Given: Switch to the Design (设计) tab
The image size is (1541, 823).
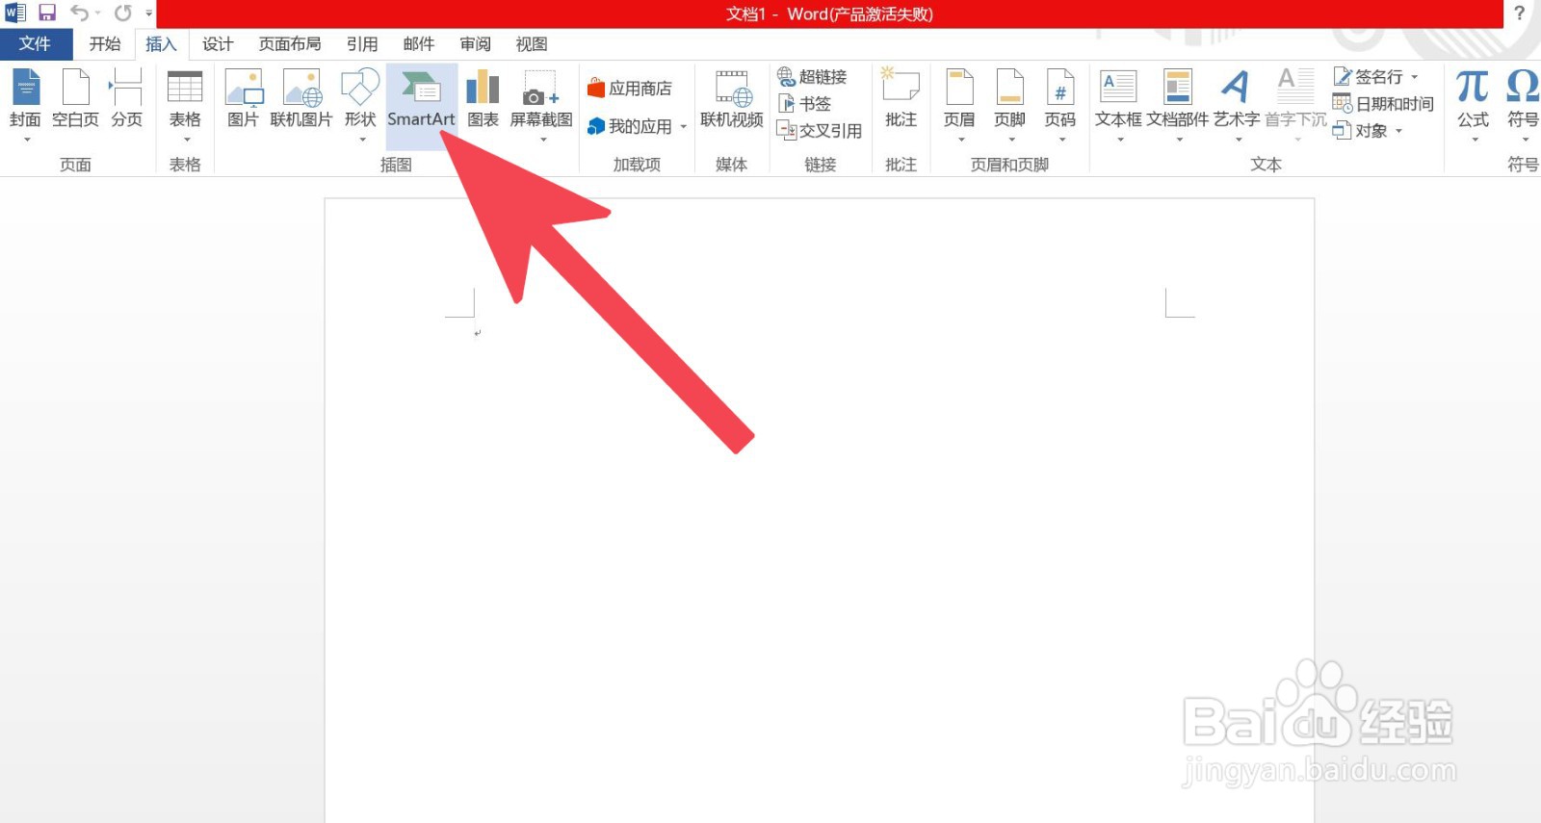Looking at the screenshot, I should [x=218, y=44].
